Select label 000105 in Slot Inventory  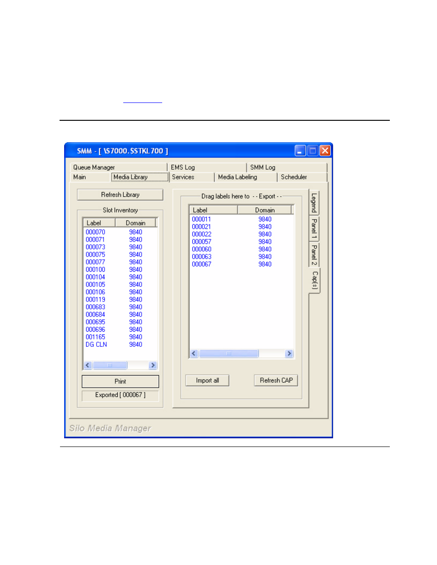pyautogui.click(x=95, y=285)
